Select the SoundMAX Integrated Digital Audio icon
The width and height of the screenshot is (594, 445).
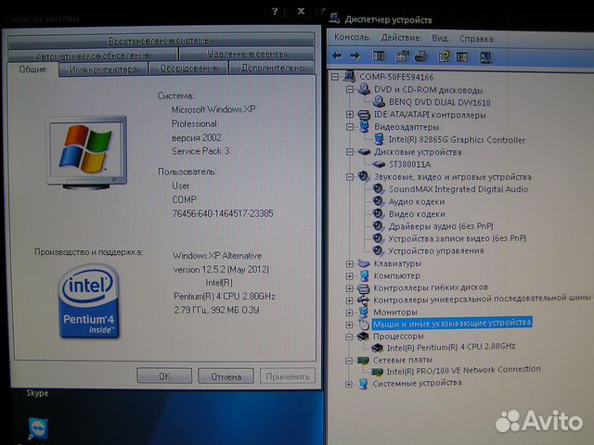tap(378, 189)
